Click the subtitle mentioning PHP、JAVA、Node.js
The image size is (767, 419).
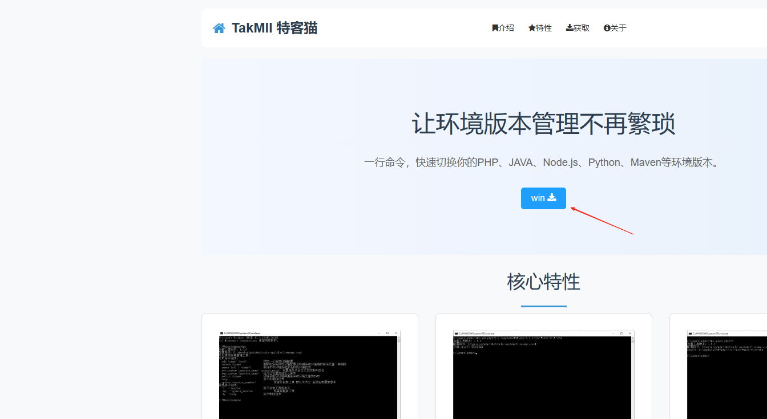[x=543, y=162]
